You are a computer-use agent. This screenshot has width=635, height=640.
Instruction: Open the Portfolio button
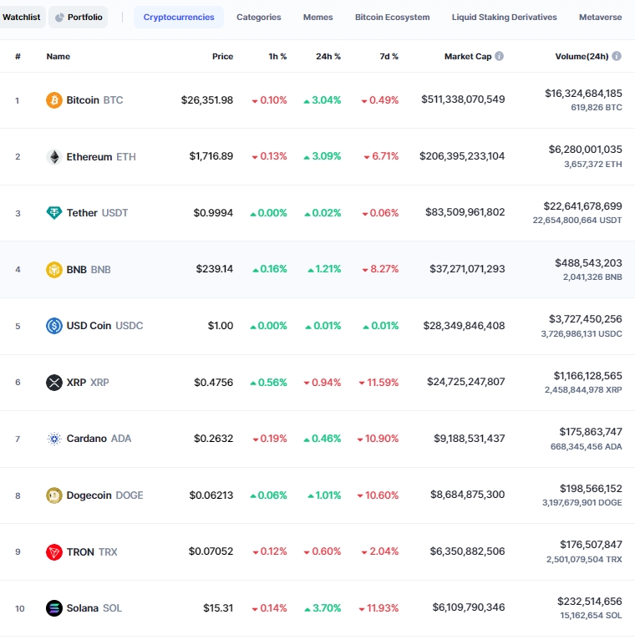[x=79, y=17]
